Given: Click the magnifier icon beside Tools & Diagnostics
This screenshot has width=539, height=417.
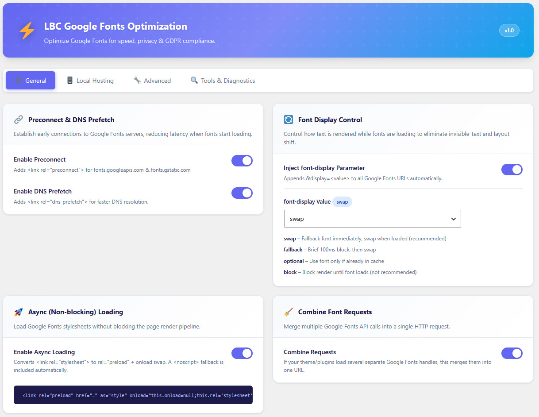Looking at the screenshot, I should (x=194, y=81).
